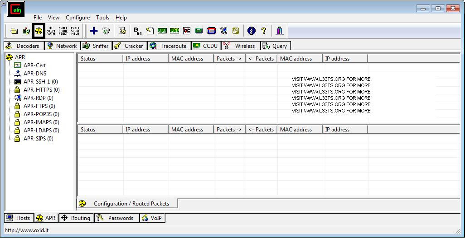Select APR-DNS in the tree
Viewport: 465px width, 243px height.
click(x=35, y=73)
